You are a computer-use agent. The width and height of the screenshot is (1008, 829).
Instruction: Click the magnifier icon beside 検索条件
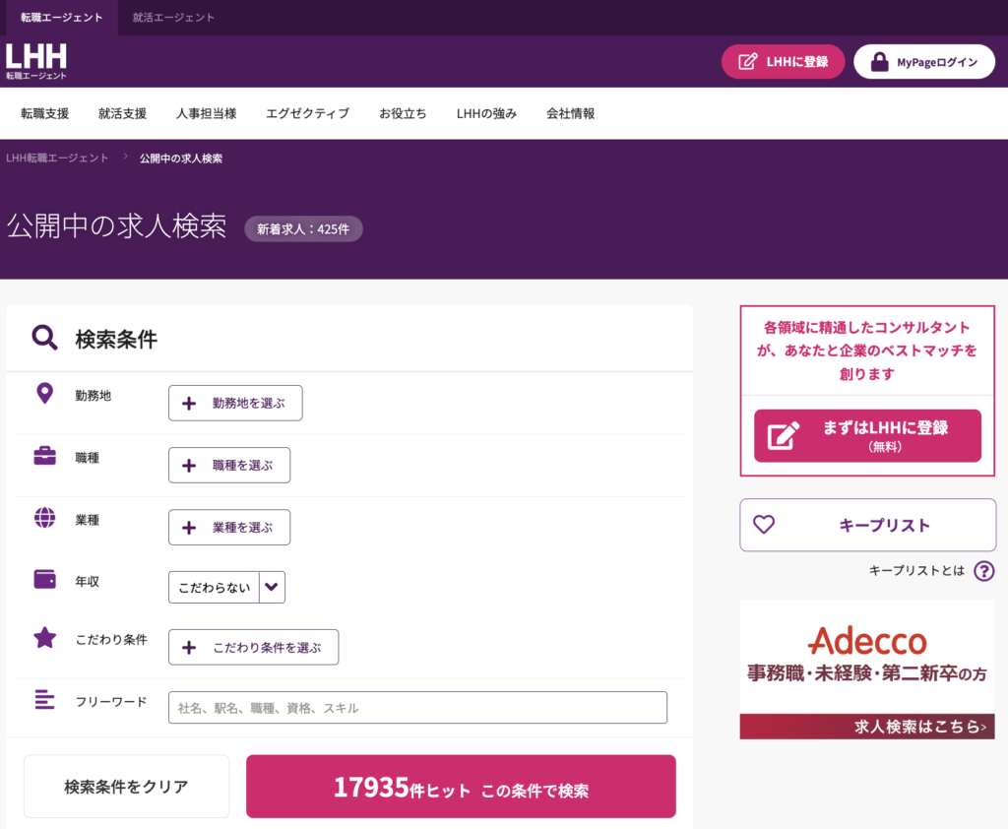pos(45,338)
